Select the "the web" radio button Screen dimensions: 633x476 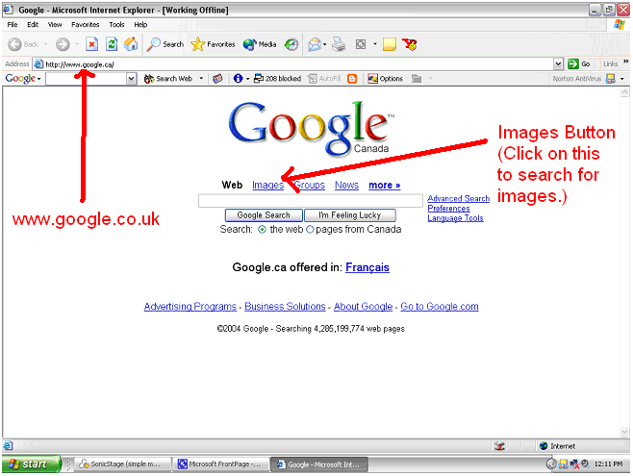click(x=262, y=230)
